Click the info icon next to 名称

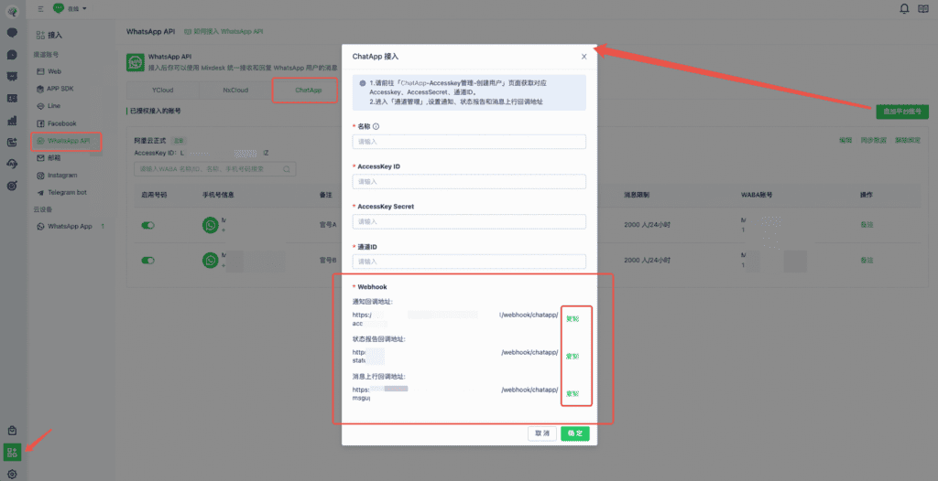(376, 127)
